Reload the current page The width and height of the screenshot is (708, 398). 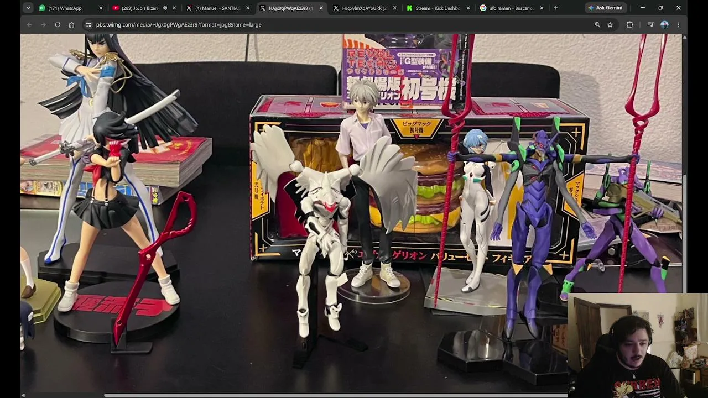58,24
